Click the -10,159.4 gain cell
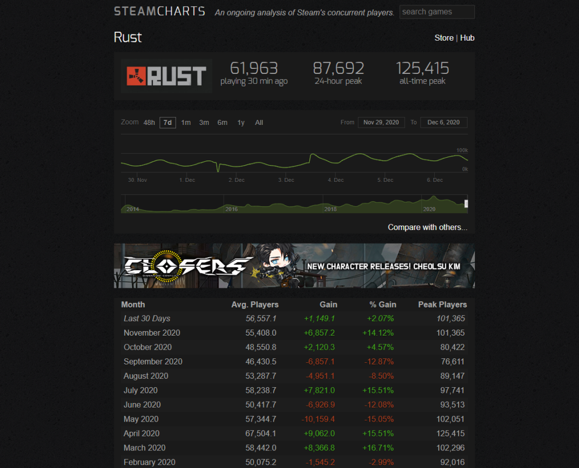Viewport: 579px width, 468px height. coord(318,419)
